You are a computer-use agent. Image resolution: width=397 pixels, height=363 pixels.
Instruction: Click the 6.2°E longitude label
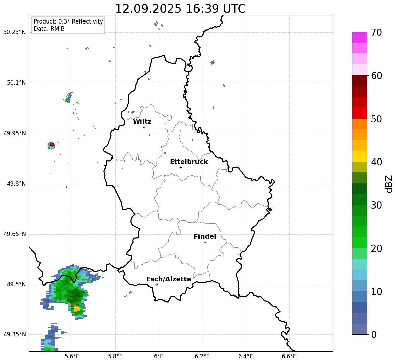click(202, 356)
